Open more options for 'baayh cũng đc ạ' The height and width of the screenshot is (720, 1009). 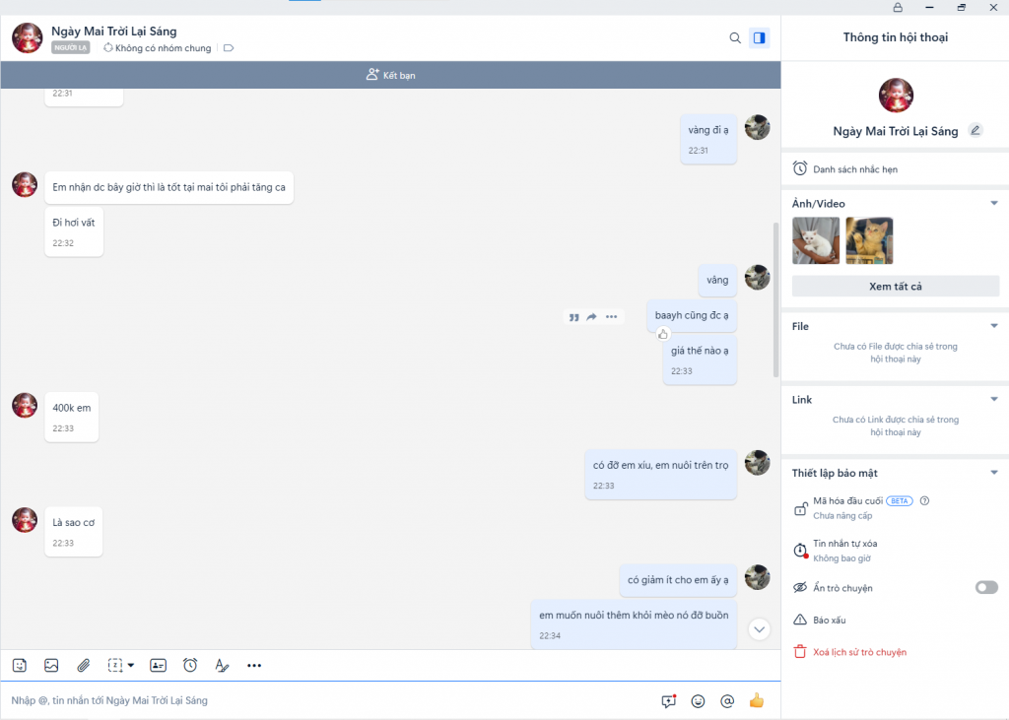pyautogui.click(x=611, y=316)
